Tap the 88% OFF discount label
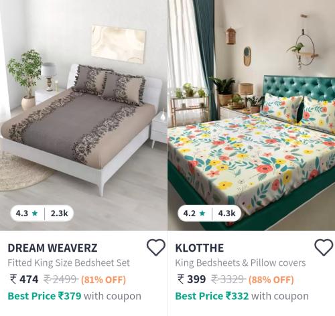This screenshot has height=316, width=335. click(271, 280)
